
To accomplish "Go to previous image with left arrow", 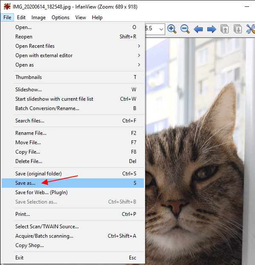I will click(x=198, y=29).
